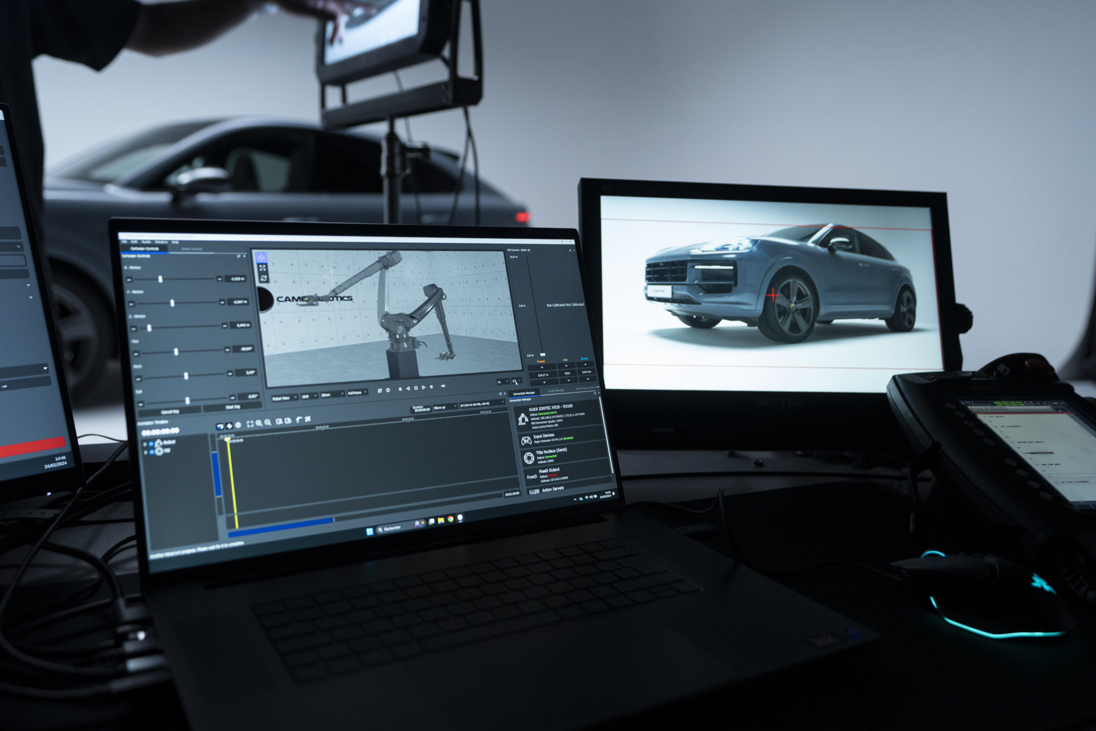This screenshot has width=1096, height=731.
Task: Click the Focus decrease arrow button
Action: click(x=543, y=382)
